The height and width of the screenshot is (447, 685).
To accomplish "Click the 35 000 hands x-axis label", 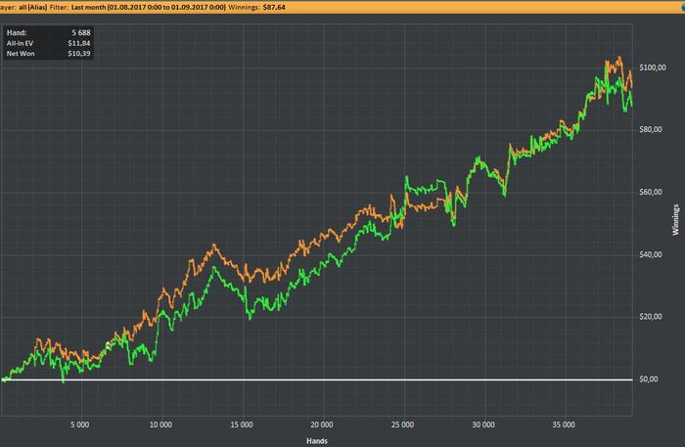I will click(564, 425).
